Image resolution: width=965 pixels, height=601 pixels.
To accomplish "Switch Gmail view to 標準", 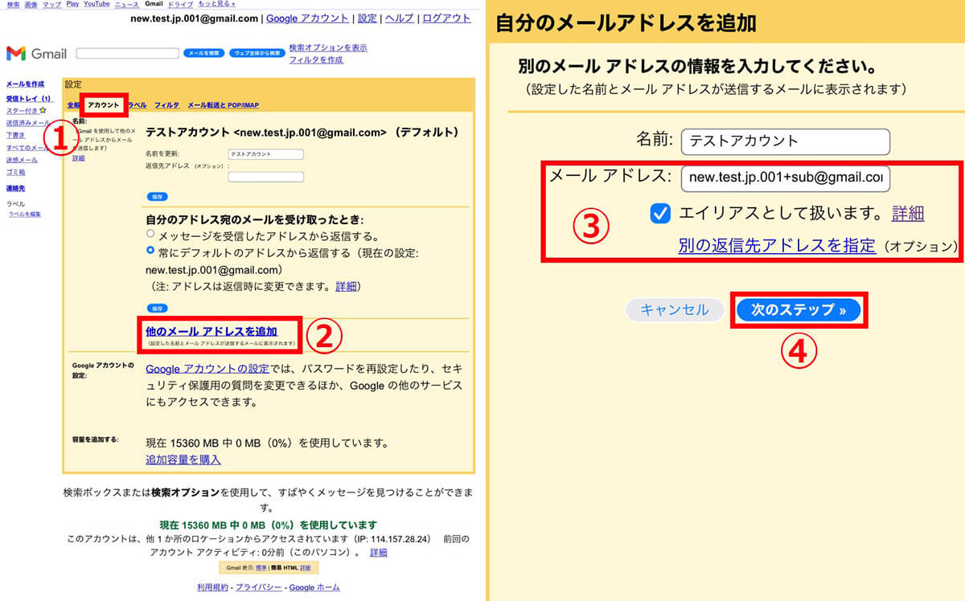I will (261, 568).
